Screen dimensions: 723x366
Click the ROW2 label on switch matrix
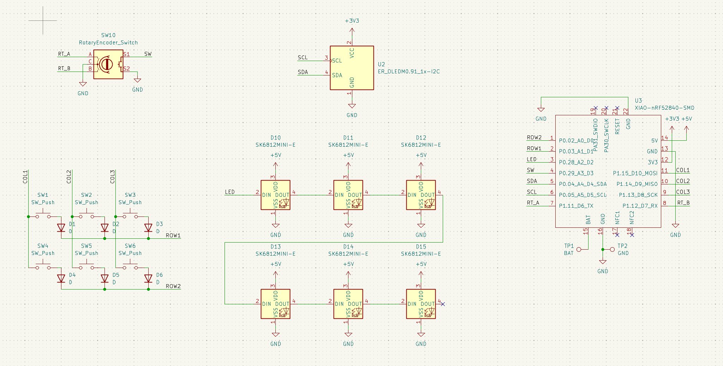point(173,286)
